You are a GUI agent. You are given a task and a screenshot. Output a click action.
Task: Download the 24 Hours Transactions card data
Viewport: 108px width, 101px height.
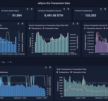101,9
